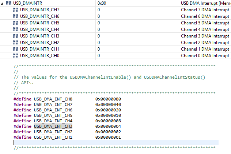The image size is (231, 154).
Task: Click the value cell of USB_DMAINTR_CH4
Action: coord(137,29)
